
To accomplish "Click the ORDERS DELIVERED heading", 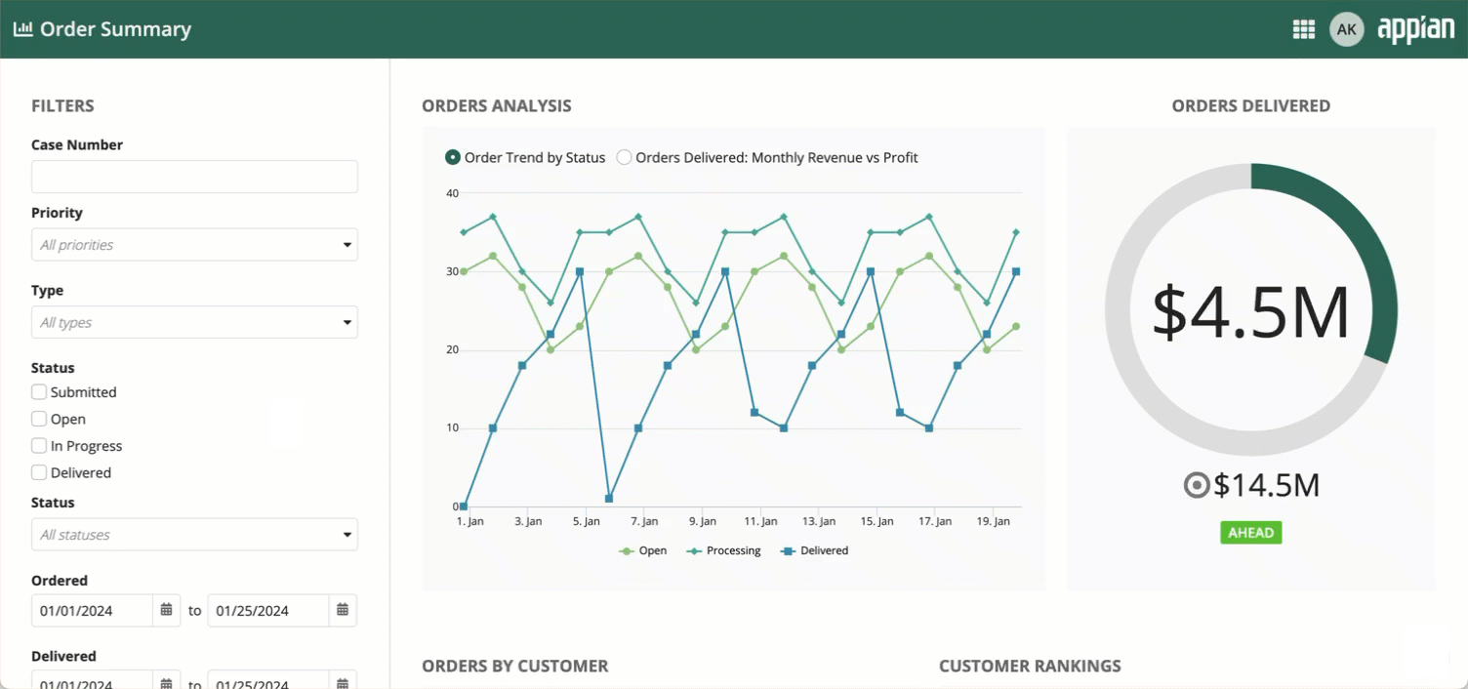I will click(1251, 106).
